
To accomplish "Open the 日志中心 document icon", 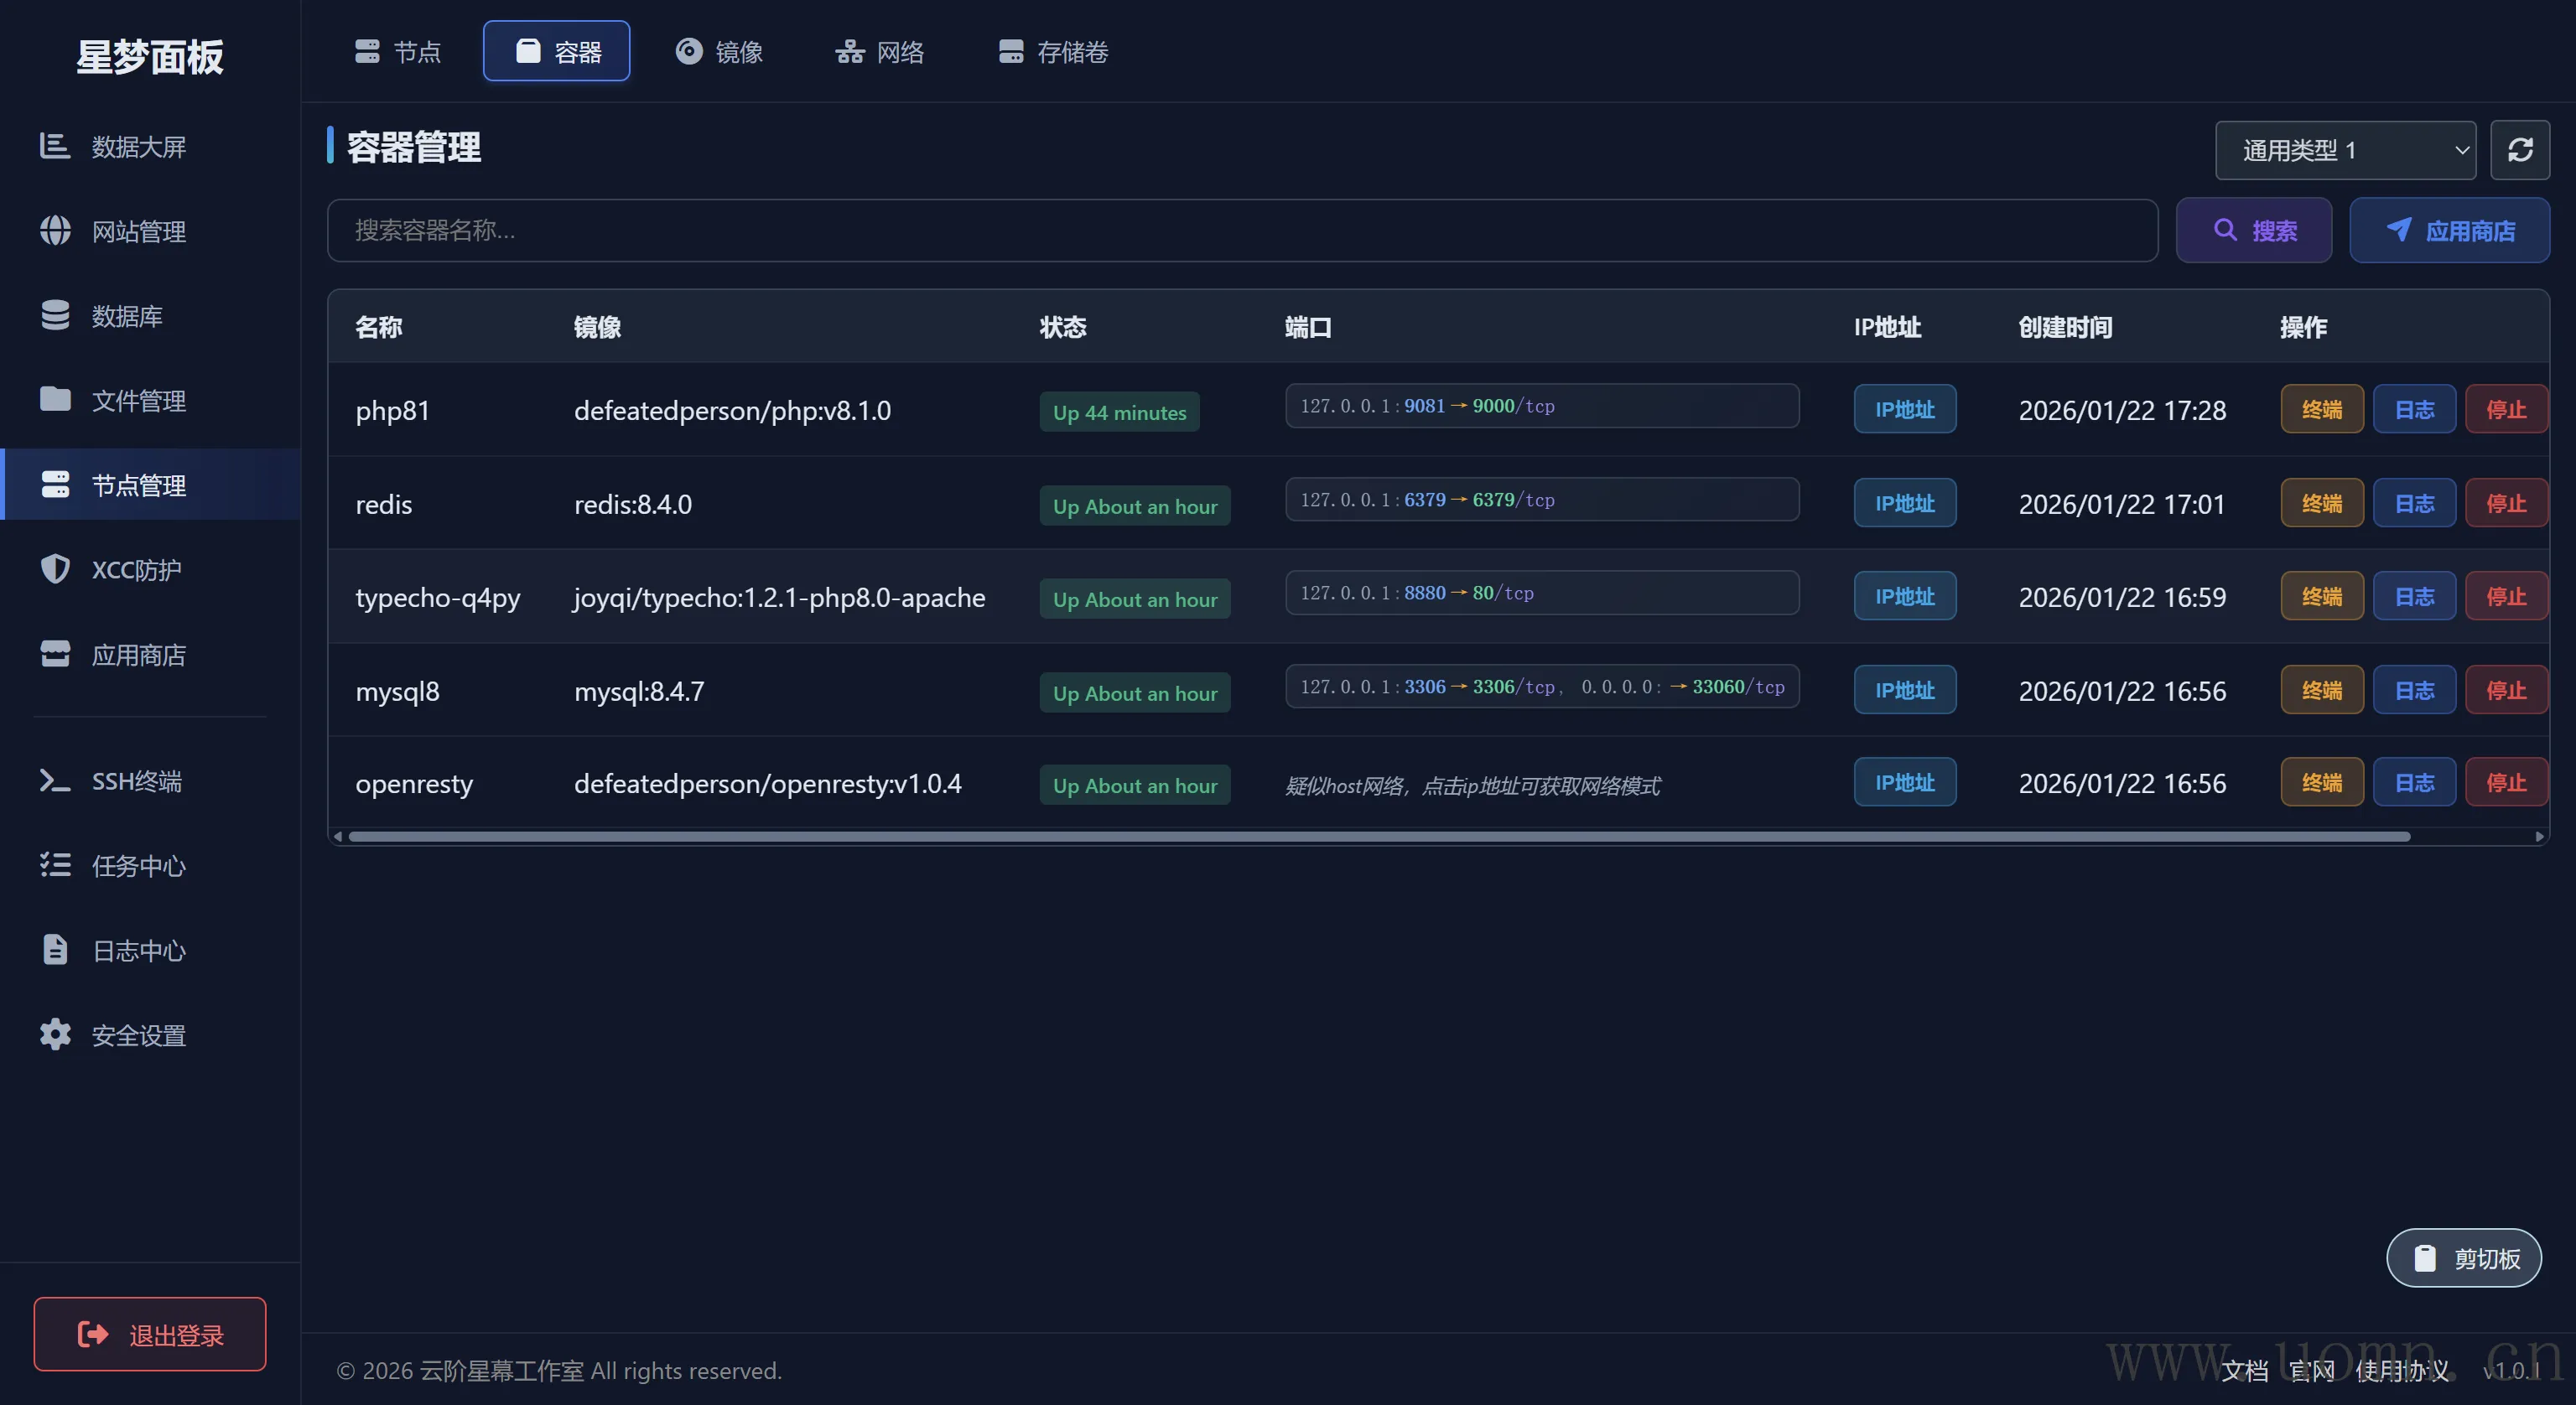I will tap(55, 950).
